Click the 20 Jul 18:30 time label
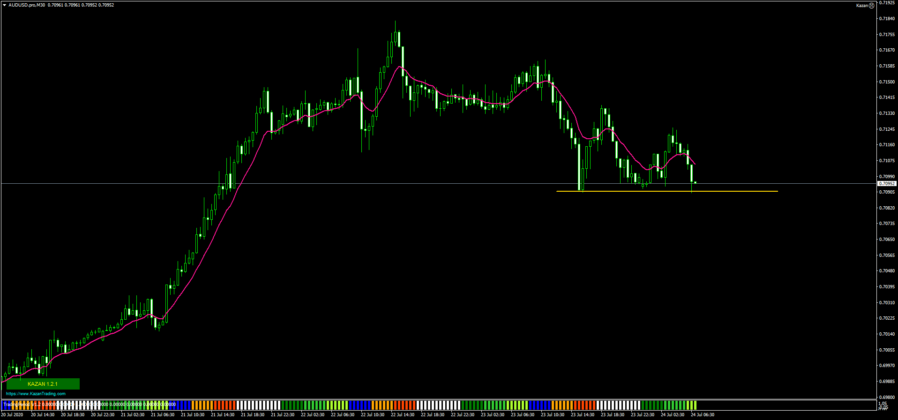The width and height of the screenshot is (898, 420). tap(73, 415)
